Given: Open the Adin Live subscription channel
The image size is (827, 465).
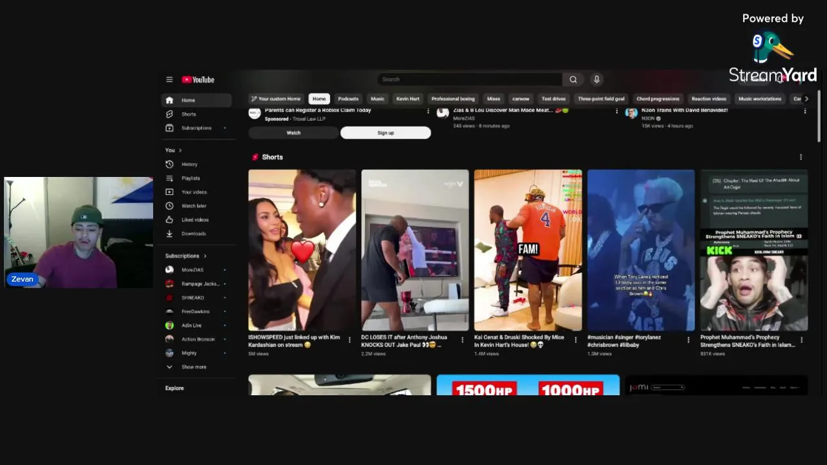Looking at the screenshot, I should click(196, 325).
